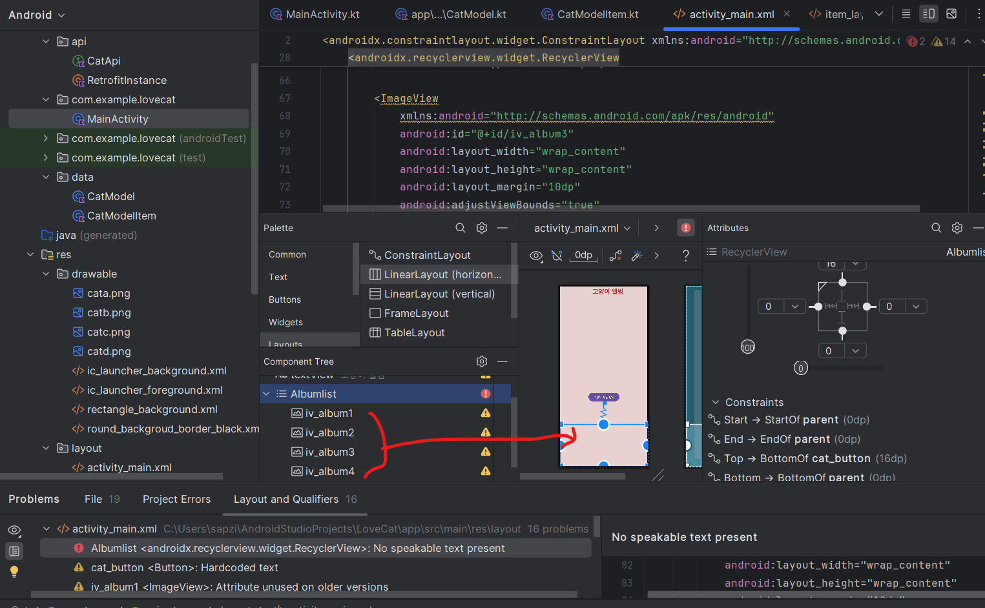Collapse activity_main.xml problems group
Viewport: 985px width, 608px height.
point(47,529)
